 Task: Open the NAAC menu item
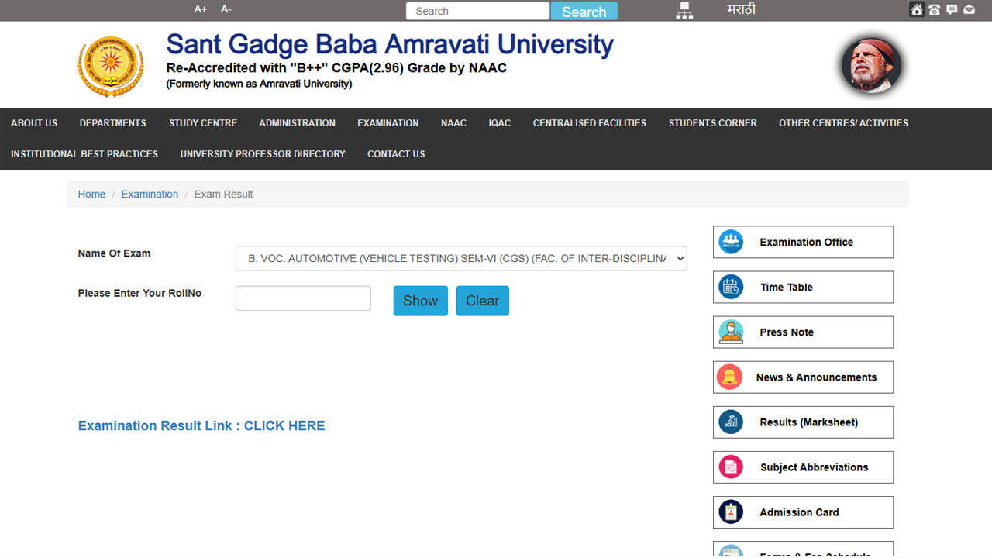coord(453,122)
